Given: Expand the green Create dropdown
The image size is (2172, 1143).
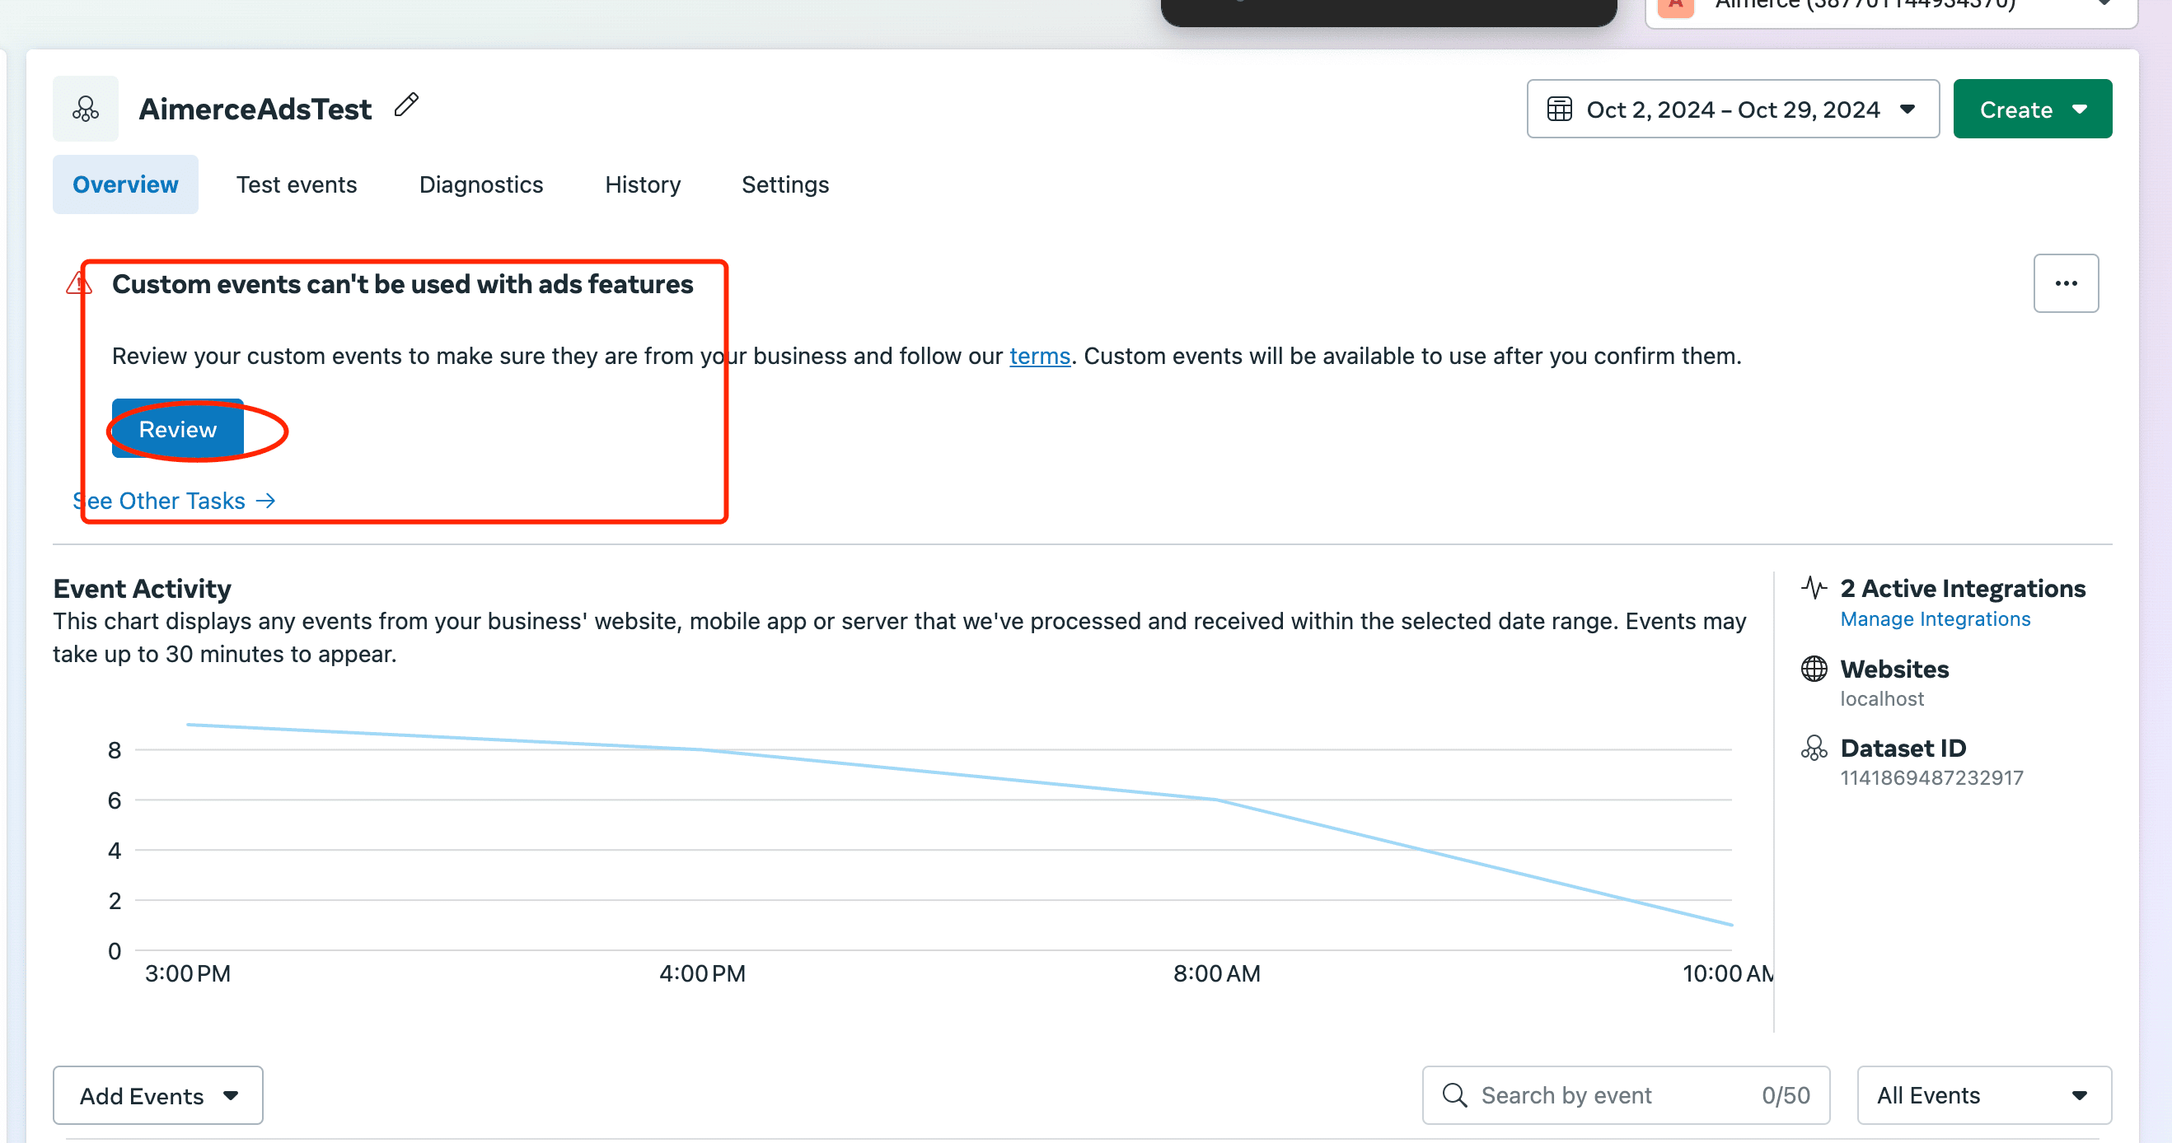Looking at the screenshot, I should tap(2031, 110).
